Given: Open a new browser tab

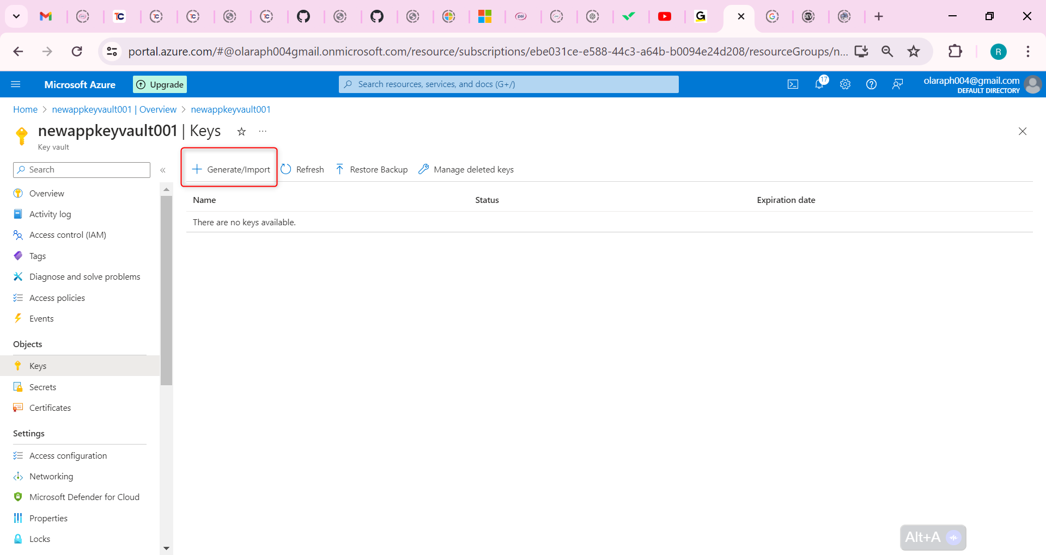Looking at the screenshot, I should pos(879,16).
